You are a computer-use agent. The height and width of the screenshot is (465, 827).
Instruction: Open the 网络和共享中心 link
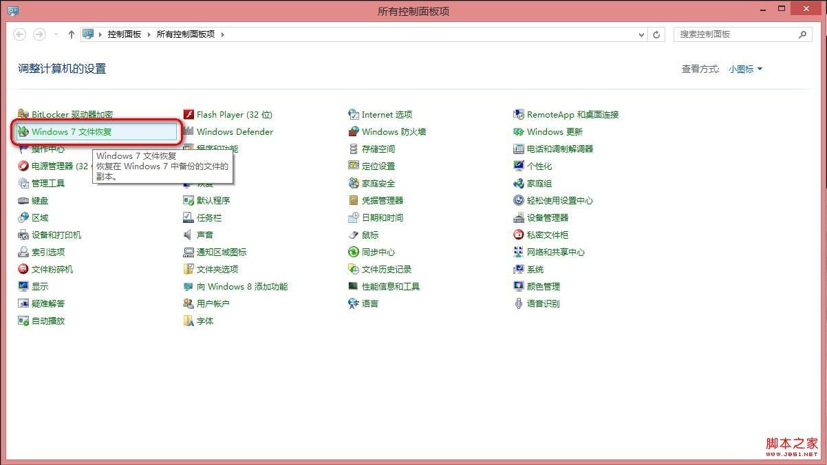click(x=556, y=252)
